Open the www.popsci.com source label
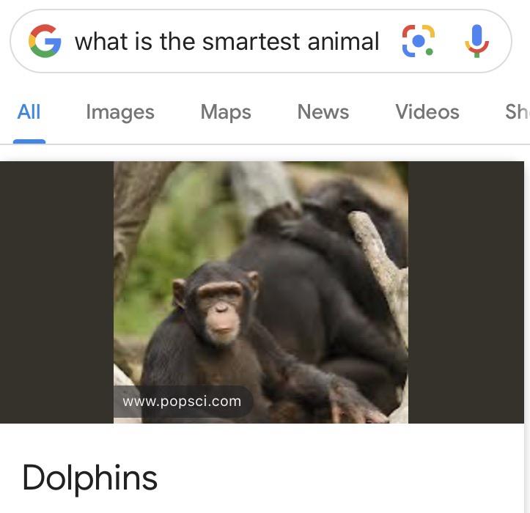 pyautogui.click(x=183, y=402)
